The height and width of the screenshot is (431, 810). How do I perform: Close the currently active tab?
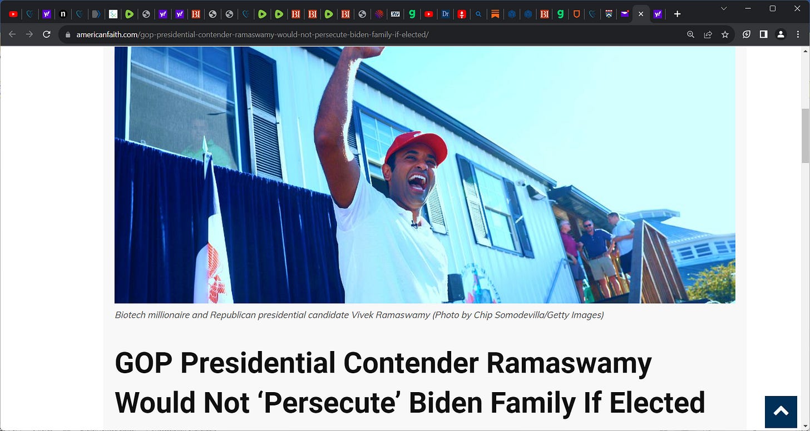pos(641,14)
